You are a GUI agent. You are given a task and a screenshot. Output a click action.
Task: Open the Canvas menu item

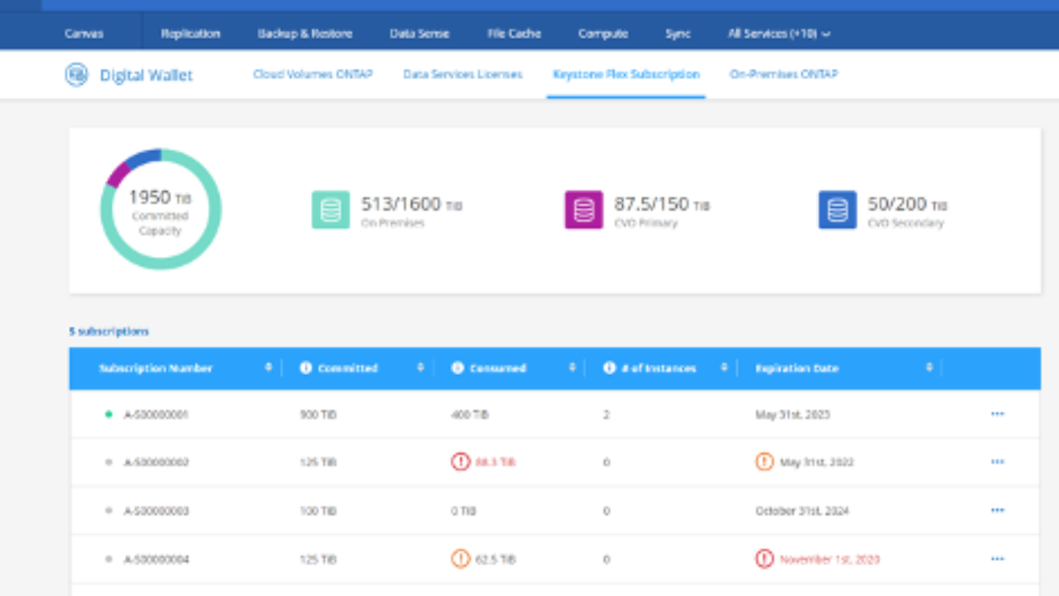[x=84, y=34]
